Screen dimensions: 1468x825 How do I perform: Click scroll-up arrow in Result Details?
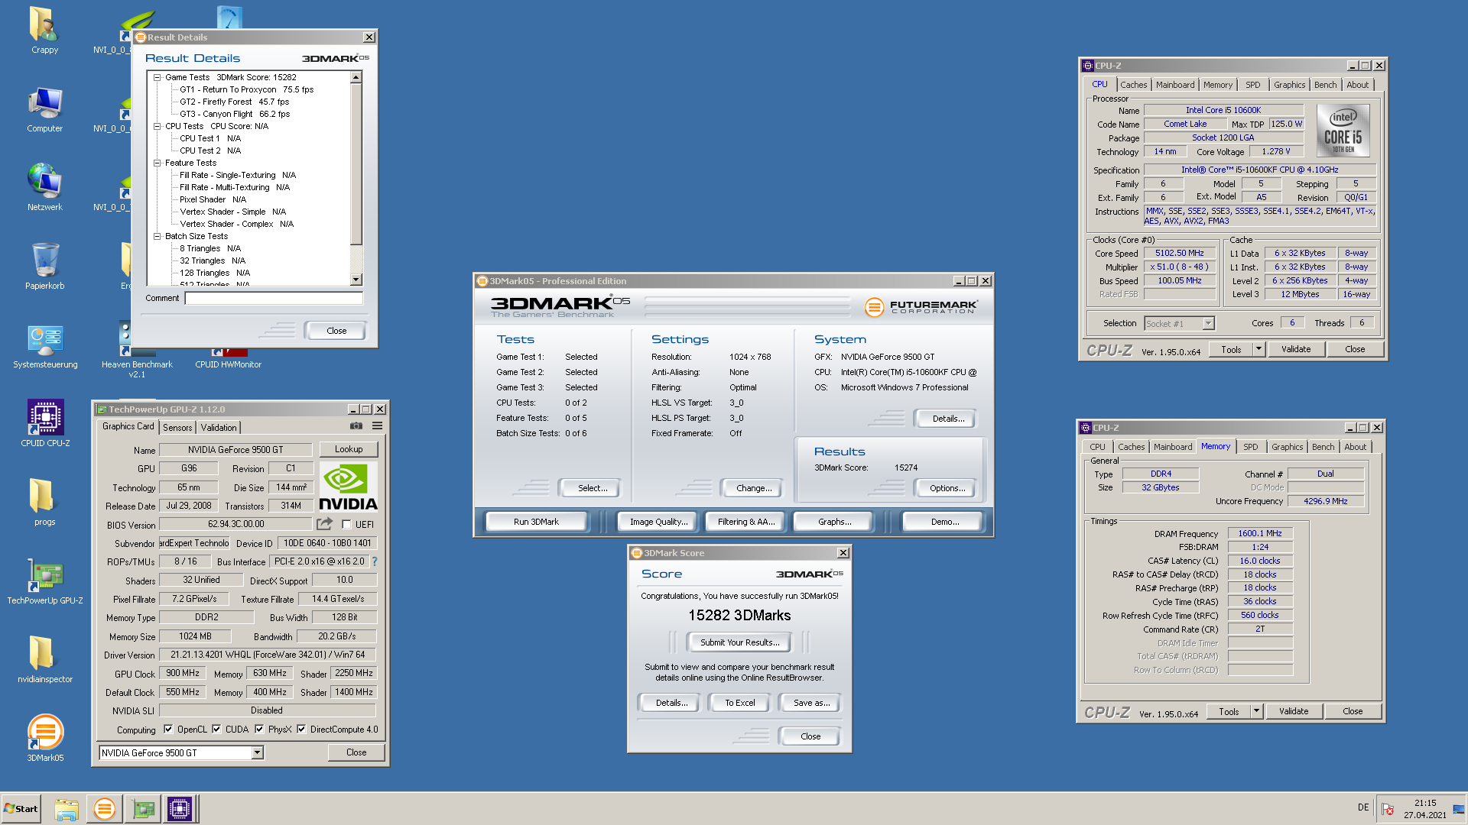356,77
